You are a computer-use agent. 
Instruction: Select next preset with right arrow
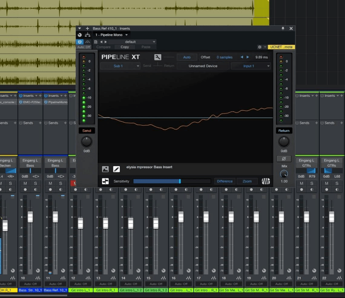coord(106,42)
